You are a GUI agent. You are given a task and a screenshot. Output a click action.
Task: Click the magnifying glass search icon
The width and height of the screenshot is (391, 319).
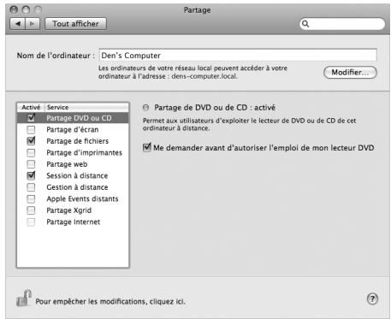[305, 24]
